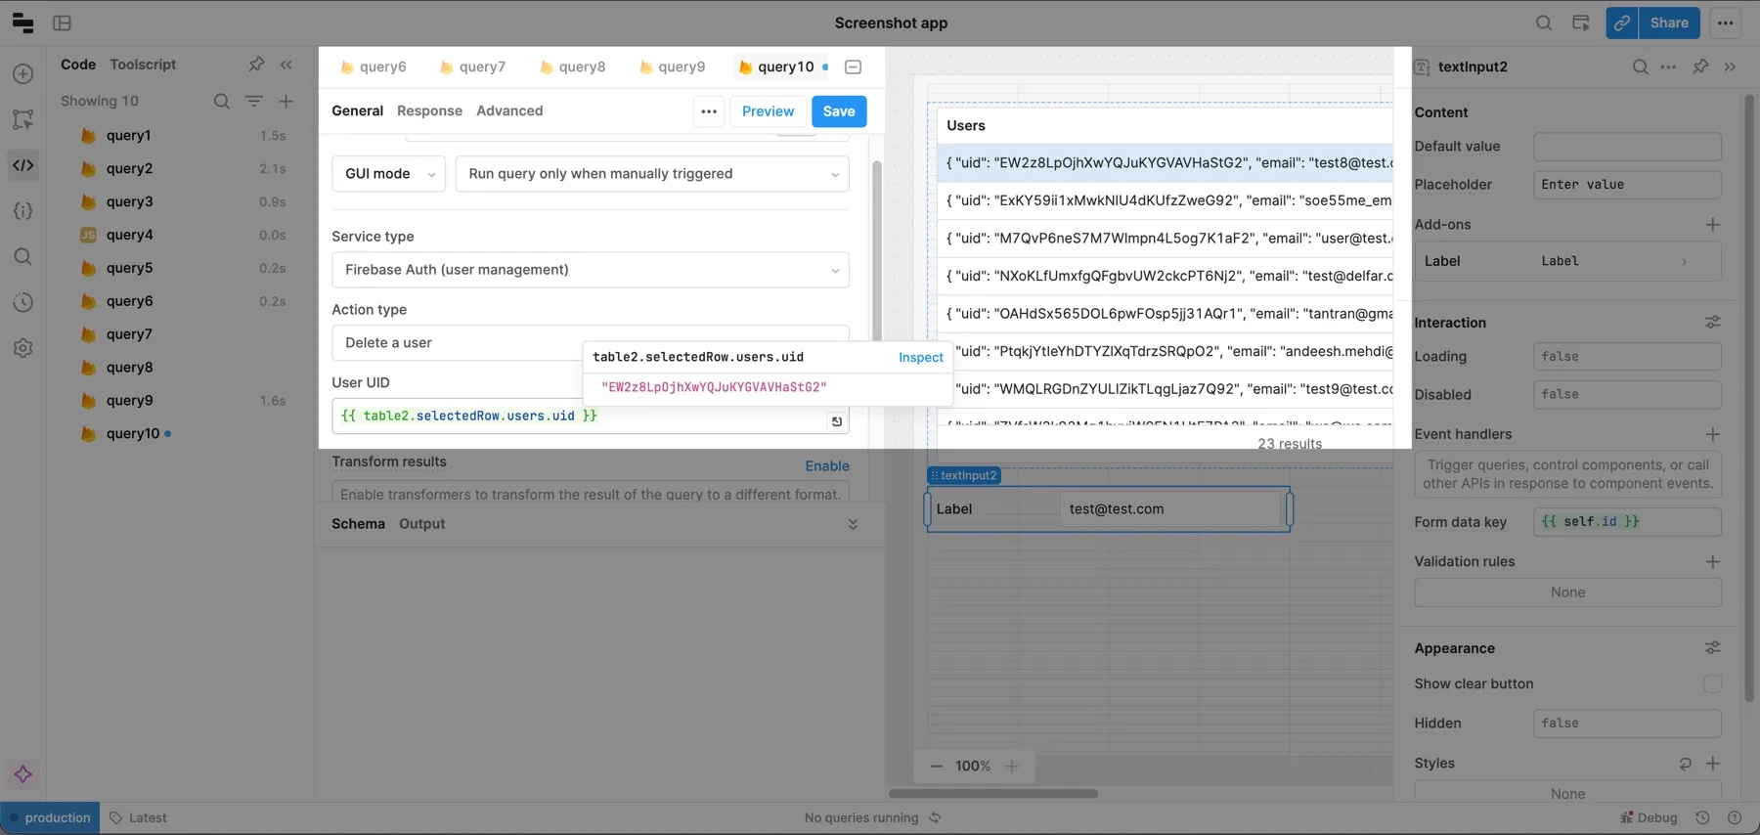Click the Save button
This screenshot has height=835, width=1760.
[x=839, y=111]
